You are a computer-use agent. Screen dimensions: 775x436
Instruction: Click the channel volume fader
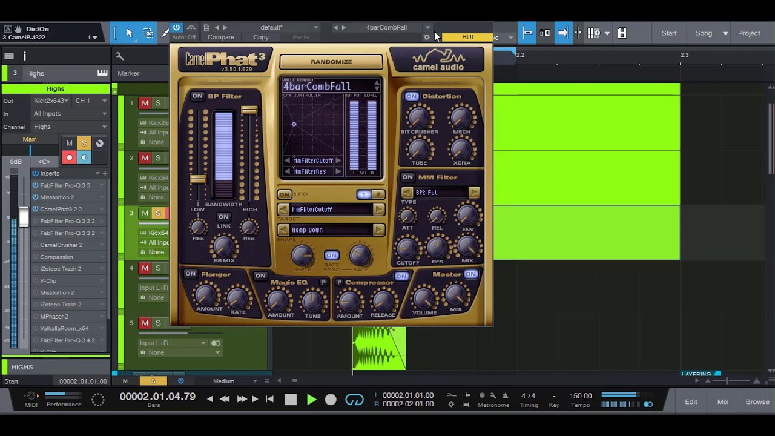(24, 217)
